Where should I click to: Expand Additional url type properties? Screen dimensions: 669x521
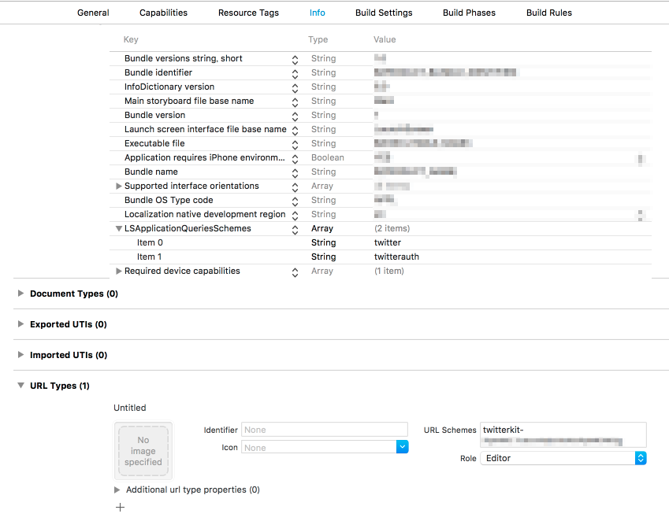(x=118, y=490)
